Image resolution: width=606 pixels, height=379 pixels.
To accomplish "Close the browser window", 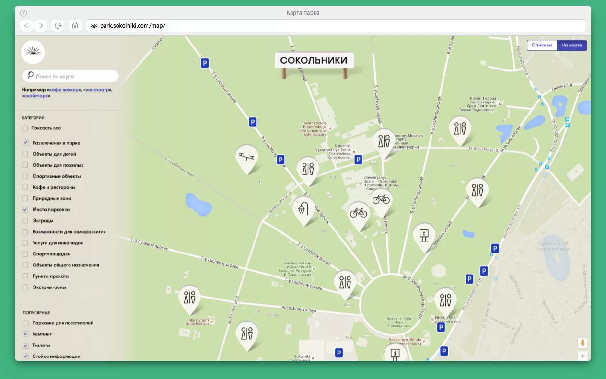I will 23,13.
